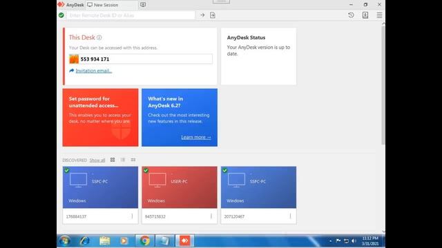This screenshot has height=248, width=442.
Task: Click Show all discovered devices link
Action: coord(97,161)
